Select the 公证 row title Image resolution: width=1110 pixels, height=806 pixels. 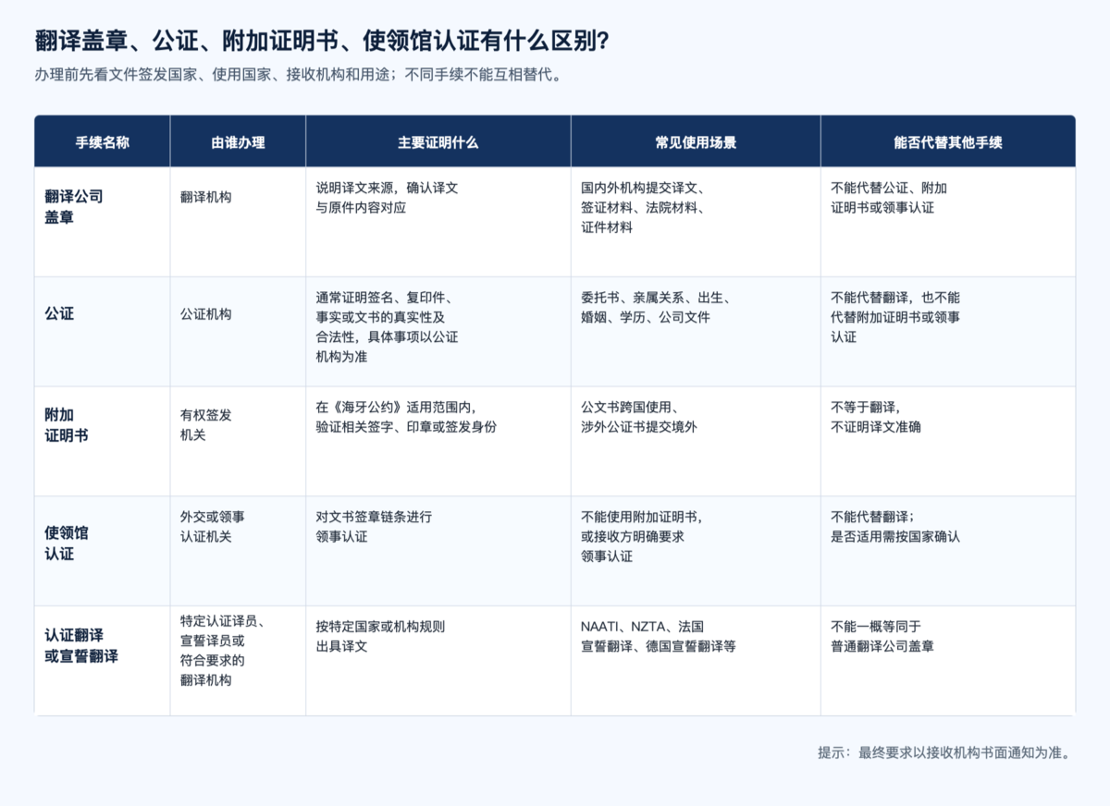pyautogui.click(x=59, y=314)
